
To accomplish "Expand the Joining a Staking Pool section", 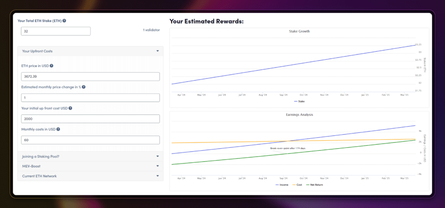I will [90, 156].
